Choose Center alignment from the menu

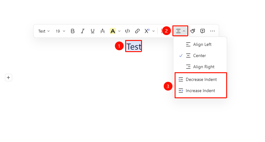200,55
